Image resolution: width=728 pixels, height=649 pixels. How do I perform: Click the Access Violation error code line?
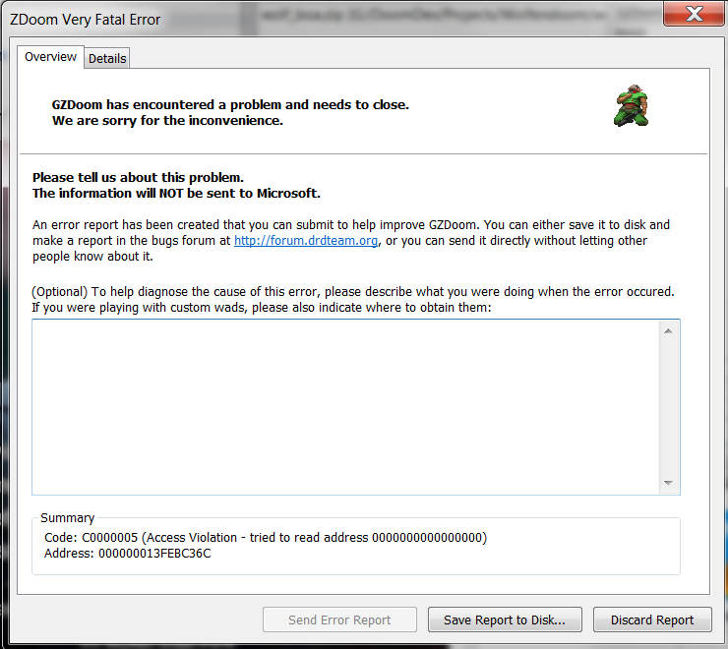[x=266, y=538]
